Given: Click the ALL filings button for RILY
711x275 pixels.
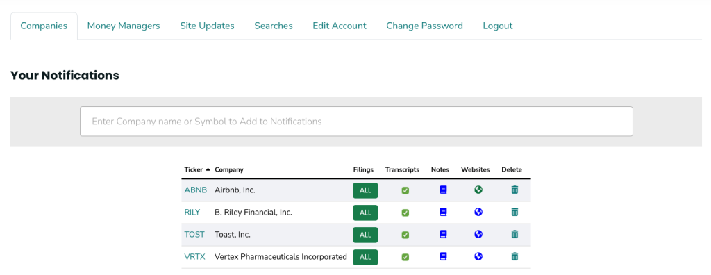Looking at the screenshot, I should 365,212.
